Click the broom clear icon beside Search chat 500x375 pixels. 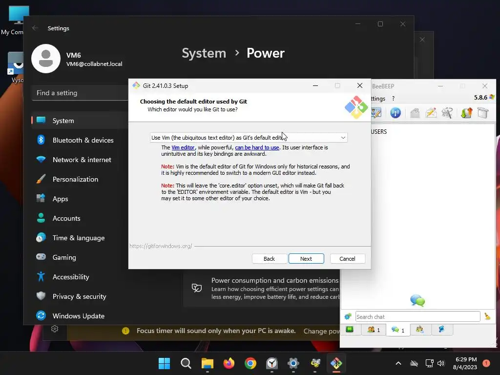(x=487, y=316)
